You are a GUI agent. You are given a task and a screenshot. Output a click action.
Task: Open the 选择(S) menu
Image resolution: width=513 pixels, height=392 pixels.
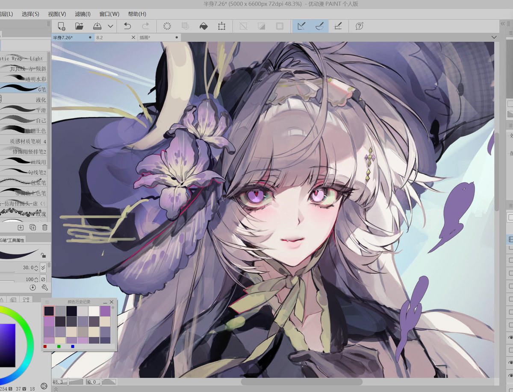click(x=30, y=14)
